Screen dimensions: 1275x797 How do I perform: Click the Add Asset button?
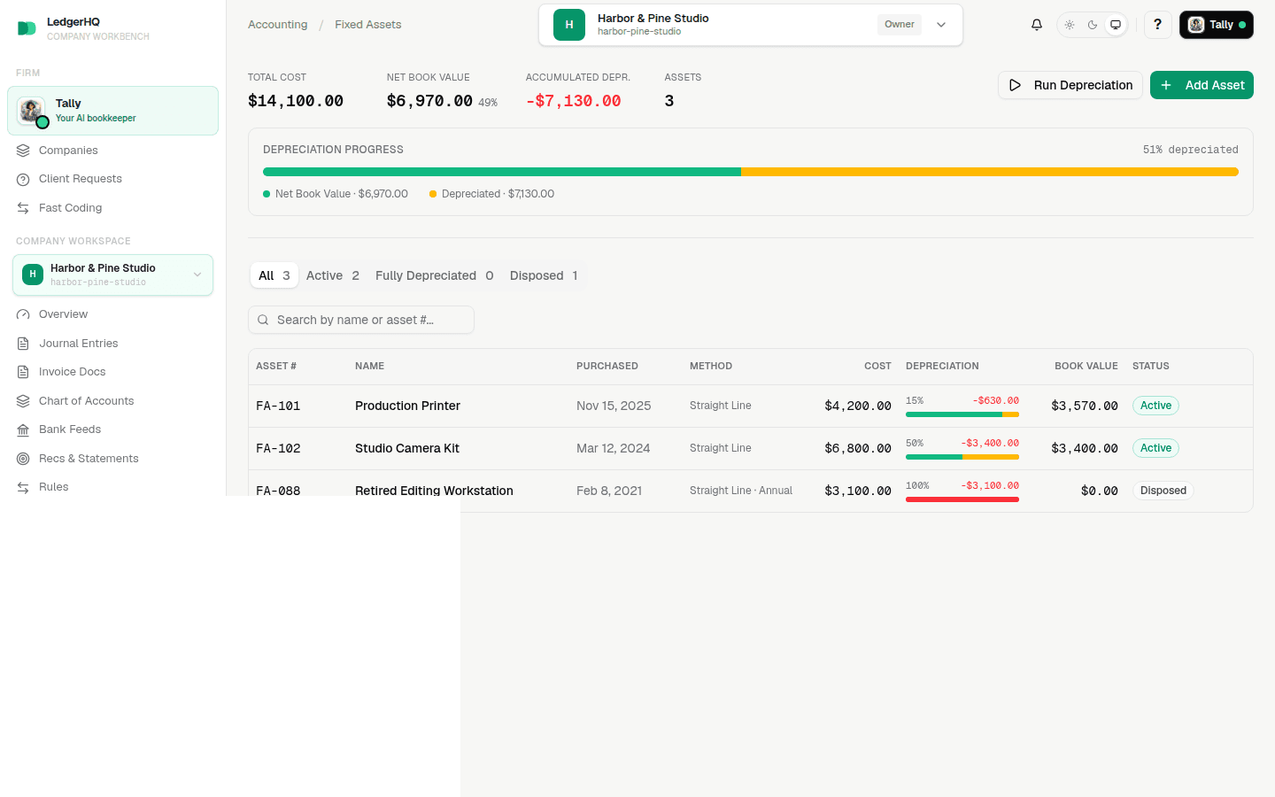(1202, 85)
